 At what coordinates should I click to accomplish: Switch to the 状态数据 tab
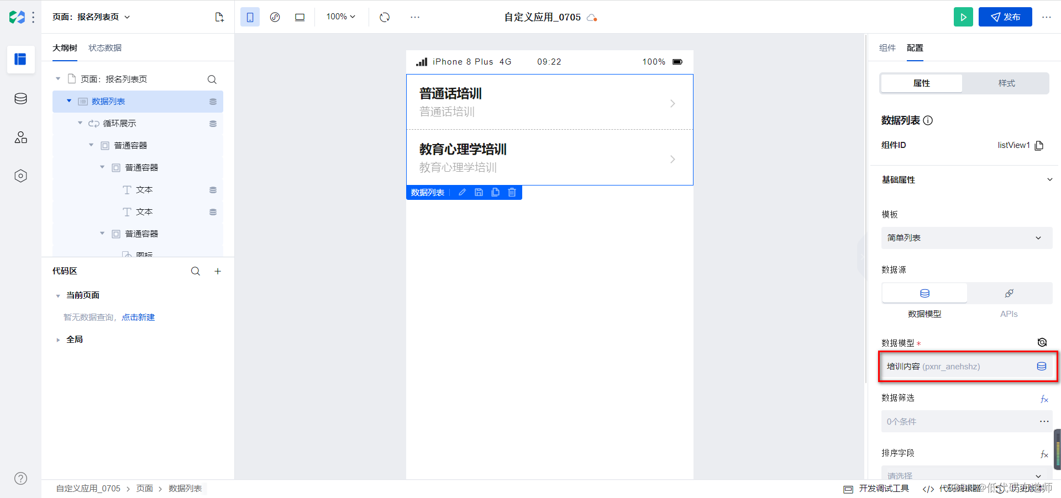point(105,48)
